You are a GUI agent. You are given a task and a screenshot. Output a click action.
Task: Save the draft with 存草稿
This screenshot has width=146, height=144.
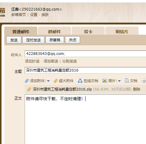point(55,40)
